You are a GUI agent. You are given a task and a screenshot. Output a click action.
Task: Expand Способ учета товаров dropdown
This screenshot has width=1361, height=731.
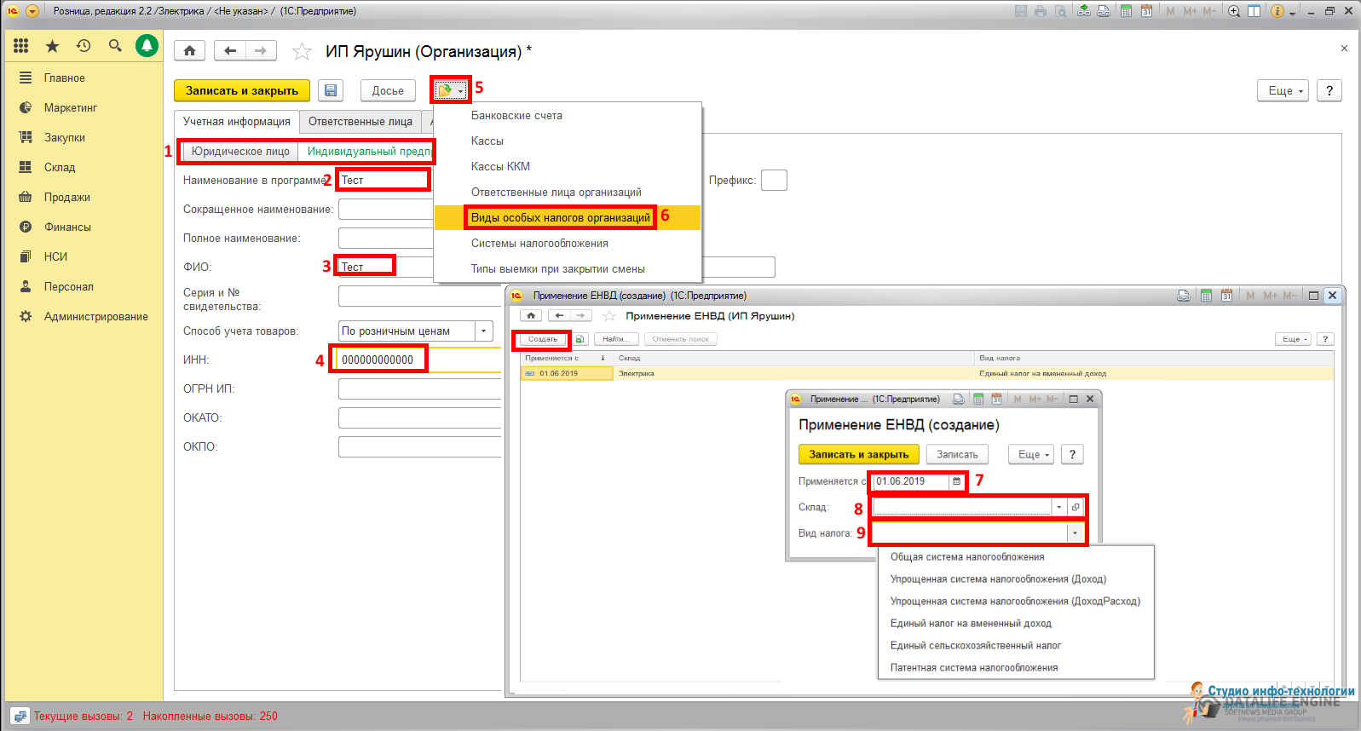(x=484, y=331)
